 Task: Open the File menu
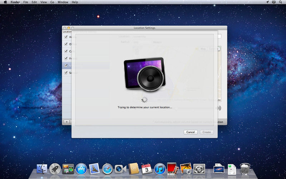coord(26,2)
